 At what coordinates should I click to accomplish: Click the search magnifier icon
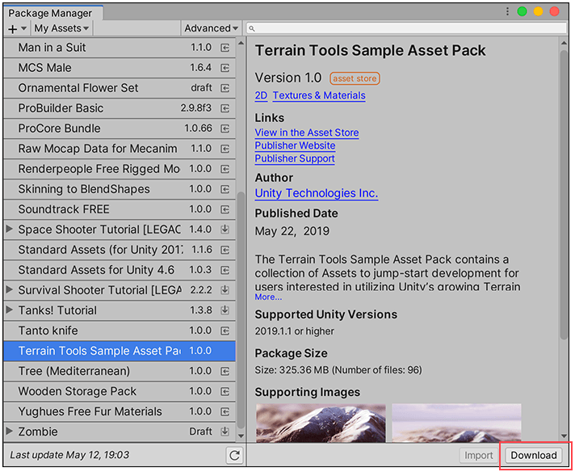coord(252,28)
